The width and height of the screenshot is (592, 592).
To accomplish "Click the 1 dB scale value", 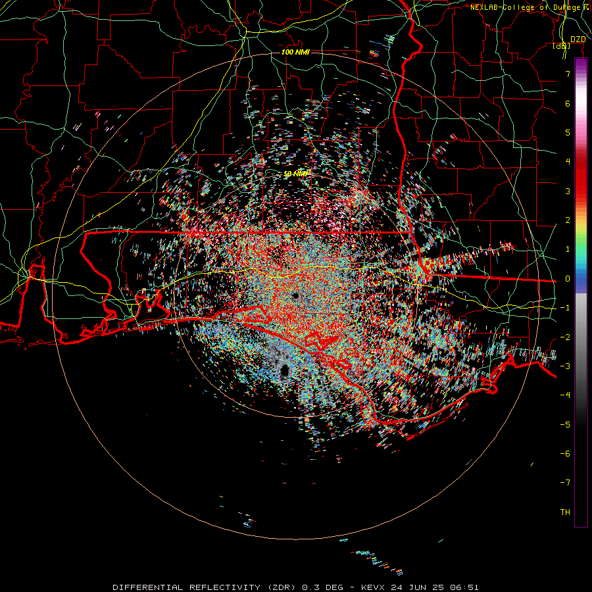I will pyautogui.click(x=568, y=249).
